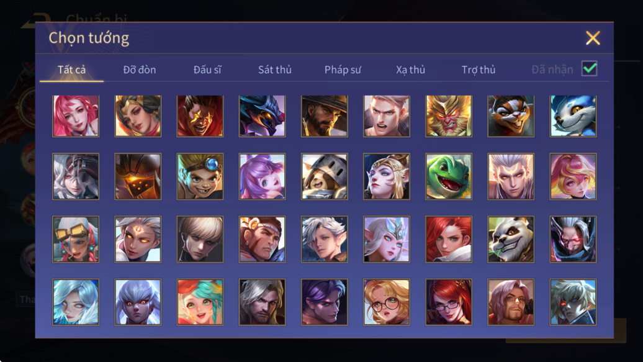Pick the teal and red haired girl
Viewport: 643px width, 362px height.
coord(200,302)
